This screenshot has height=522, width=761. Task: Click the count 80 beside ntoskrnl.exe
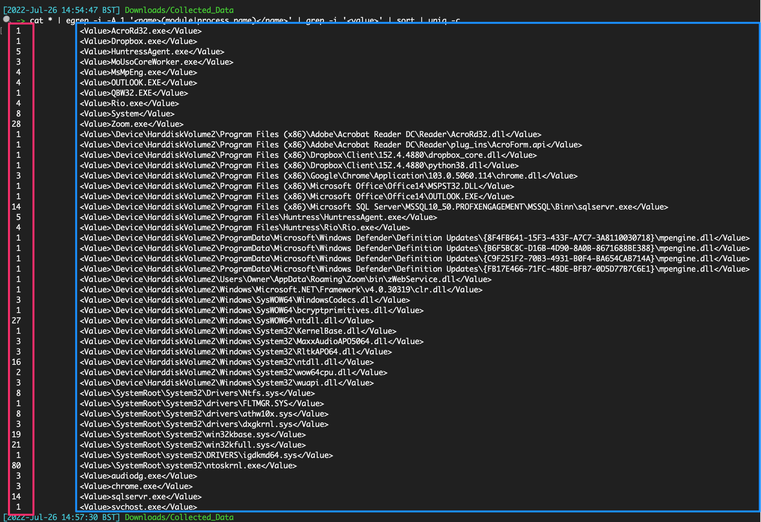point(16,466)
